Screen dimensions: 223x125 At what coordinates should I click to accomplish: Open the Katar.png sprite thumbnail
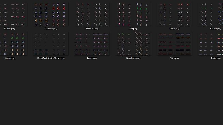tap(14, 44)
